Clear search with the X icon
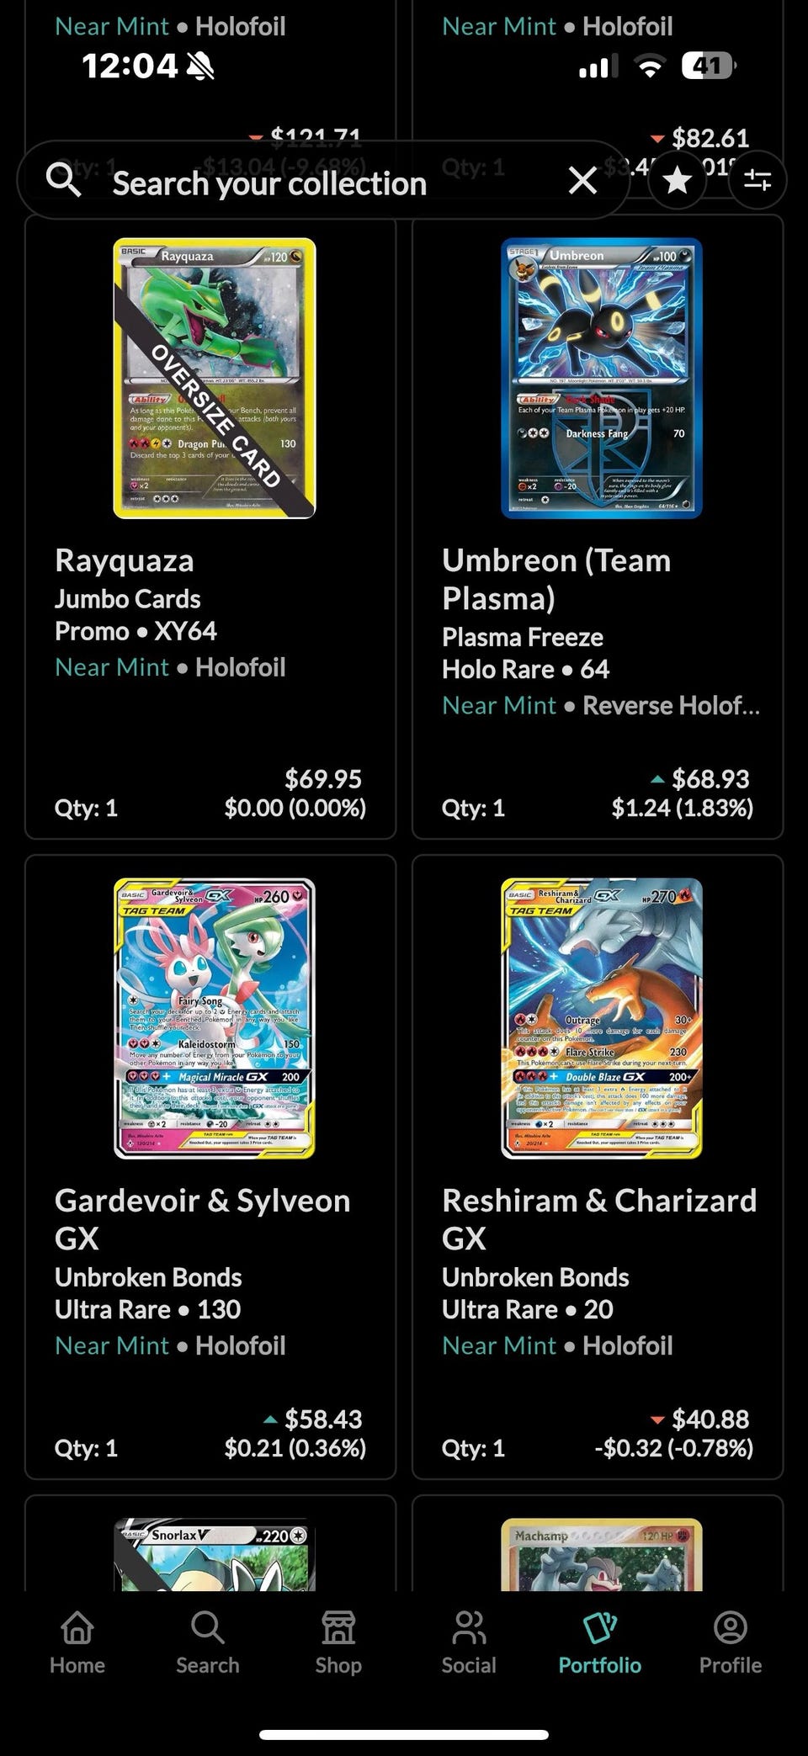The image size is (808, 1756). pyautogui.click(x=582, y=180)
